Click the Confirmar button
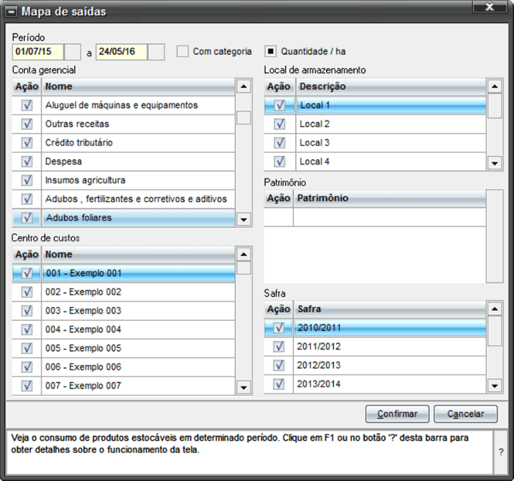The image size is (514, 481). tap(397, 414)
